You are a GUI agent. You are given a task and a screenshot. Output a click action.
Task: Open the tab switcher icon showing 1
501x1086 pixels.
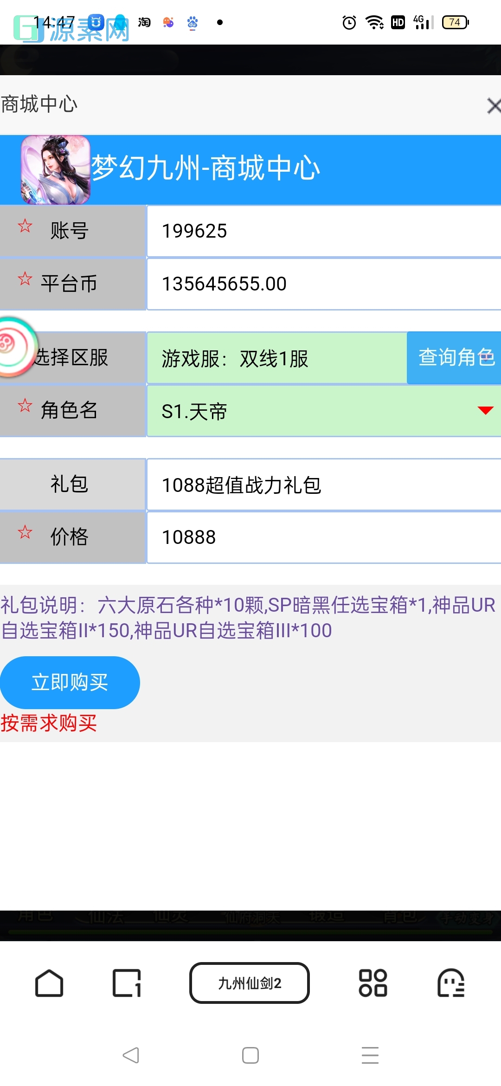(x=126, y=983)
